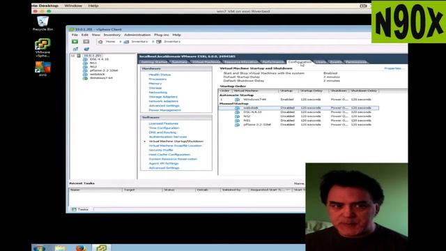446x251 pixels.
Task: Click DSL-4.4.10 icon in Manual Startup list
Action: [237, 112]
